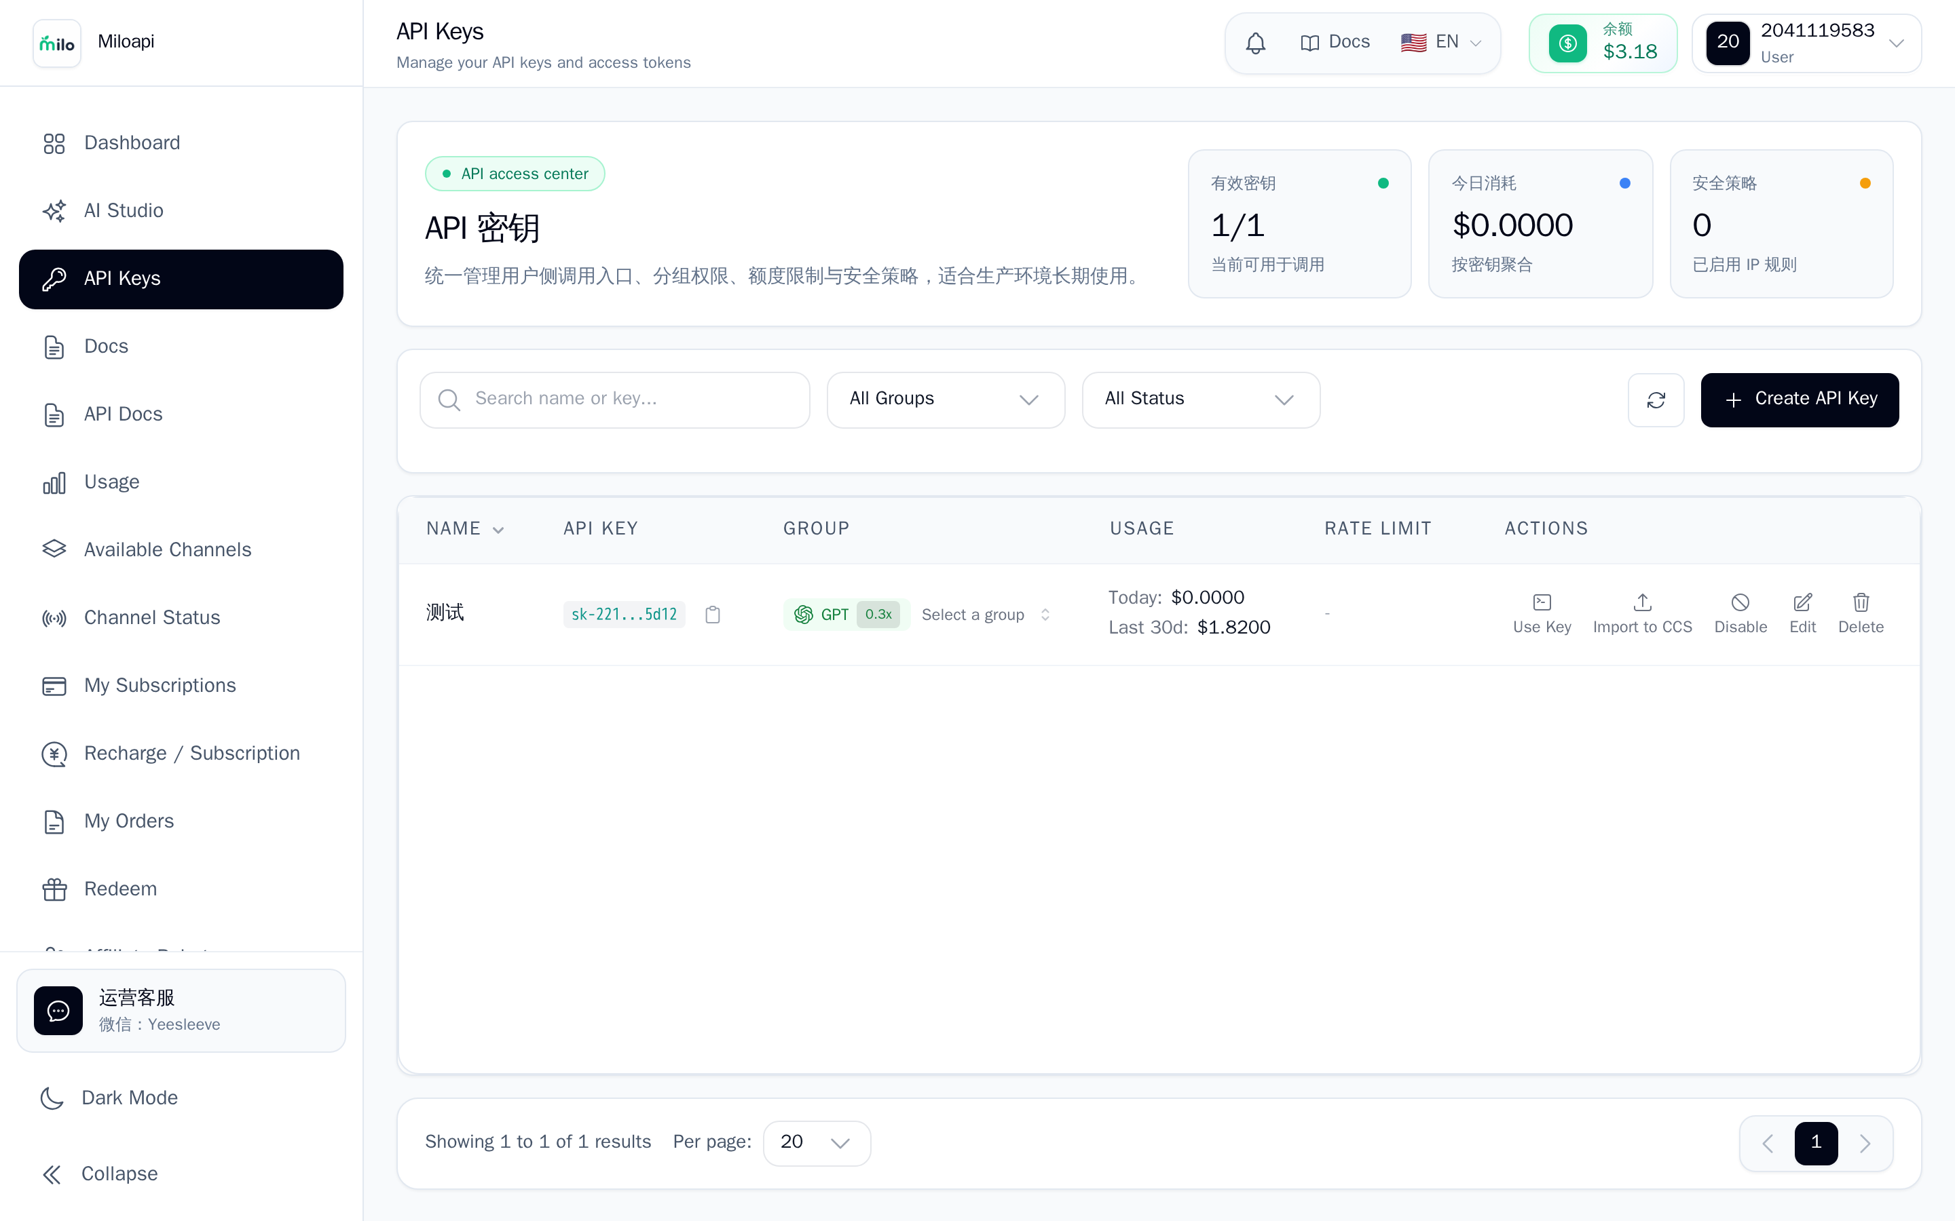
Task: Disable the 测试 key
Action: click(1741, 614)
